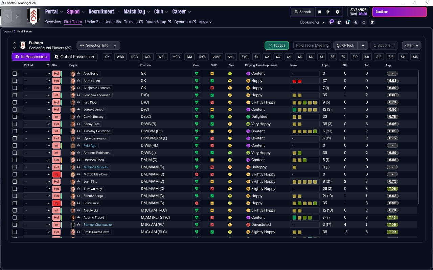433x270 pixels.
Task: Open Alex Iwobi's Picked position dropdown
Action: pos(37,210)
